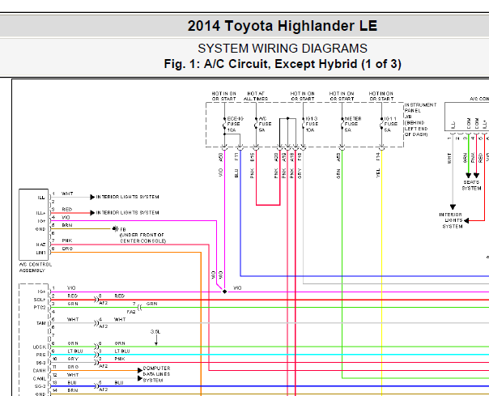Click the HAZ terminal label

point(40,245)
